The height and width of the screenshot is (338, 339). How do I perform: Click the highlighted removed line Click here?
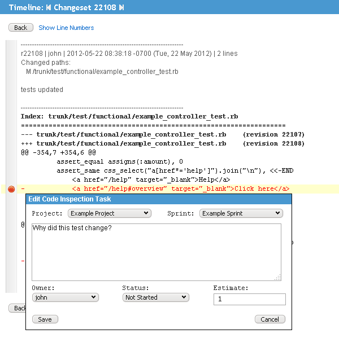pyautogui.click(x=181, y=189)
